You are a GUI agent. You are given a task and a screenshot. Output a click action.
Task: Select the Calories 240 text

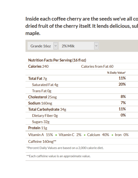(38, 66)
